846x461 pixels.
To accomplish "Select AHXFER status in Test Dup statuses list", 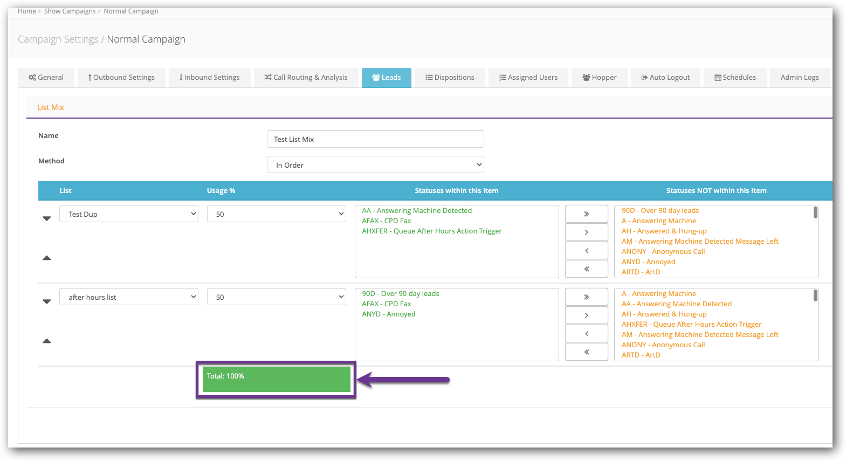I will click(x=431, y=231).
